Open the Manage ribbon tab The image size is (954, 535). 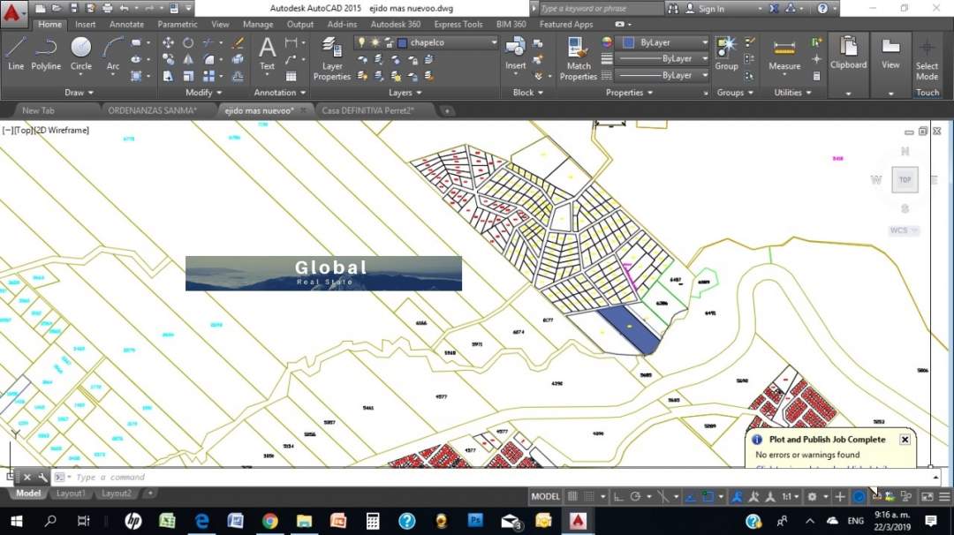[258, 25]
